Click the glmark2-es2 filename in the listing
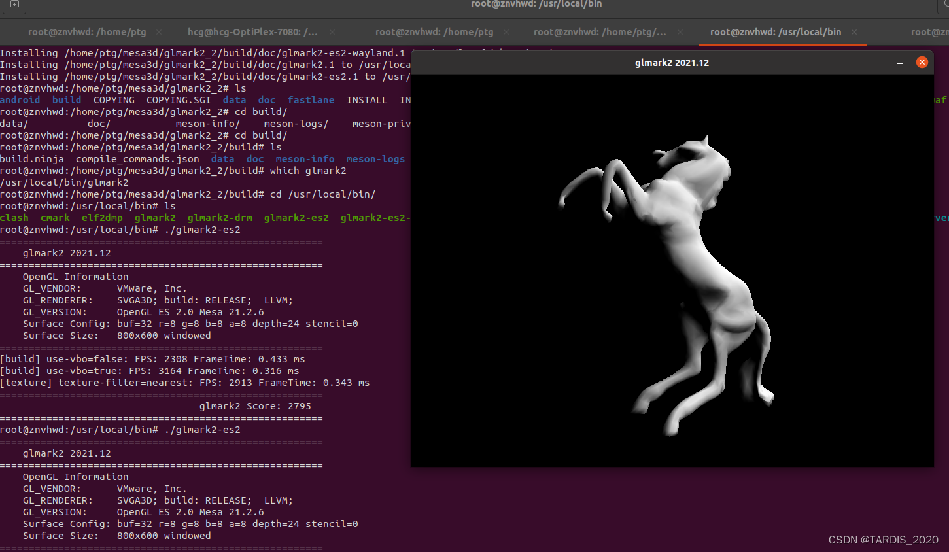 tap(296, 218)
